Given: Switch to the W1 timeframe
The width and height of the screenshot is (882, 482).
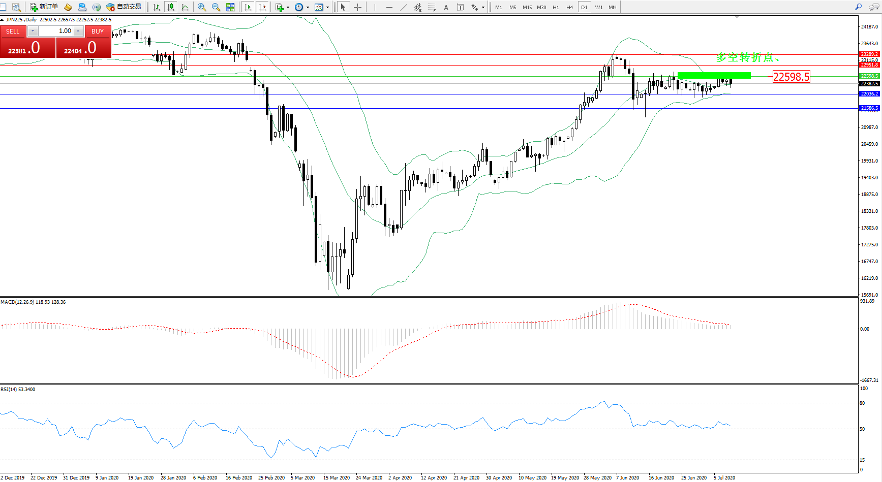Looking at the screenshot, I should (598, 7).
